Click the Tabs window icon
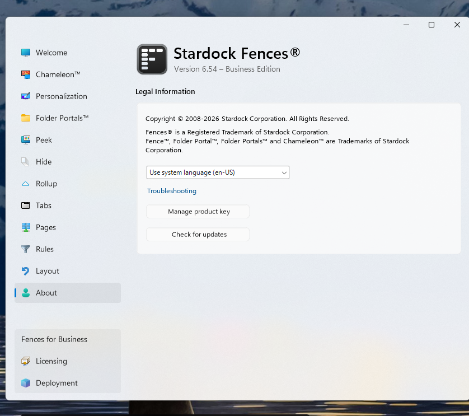Screen dimensions: 469x416 25,205
